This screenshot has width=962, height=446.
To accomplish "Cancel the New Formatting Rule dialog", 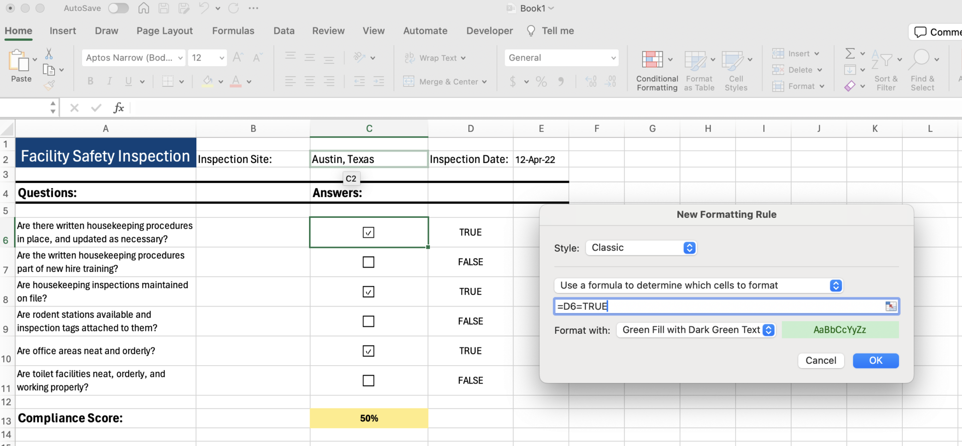I will point(821,360).
